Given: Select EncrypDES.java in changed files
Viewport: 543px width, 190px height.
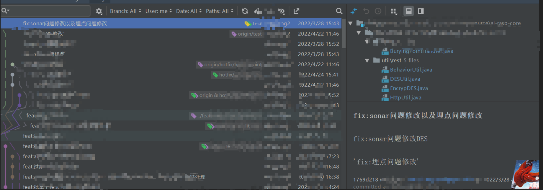Looking at the screenshot, I should point(409,88).
